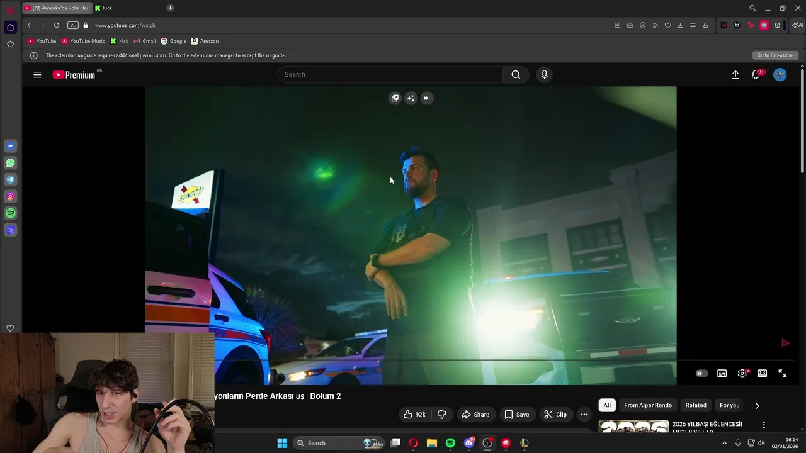
Task: Click the YouTube search input field
Action: pos(390,75)
